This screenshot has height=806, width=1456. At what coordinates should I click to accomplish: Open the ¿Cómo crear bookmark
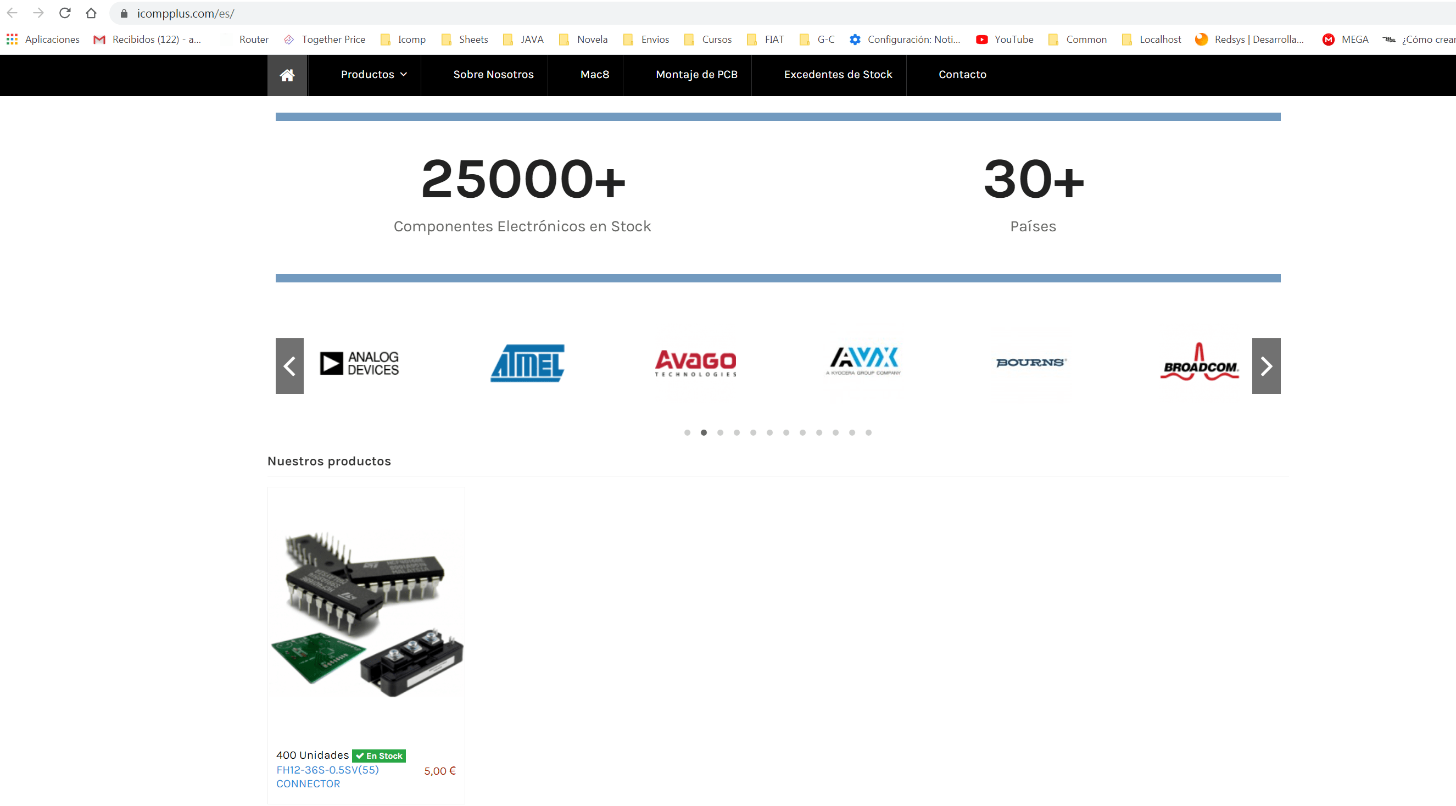tap(1419, 39)
